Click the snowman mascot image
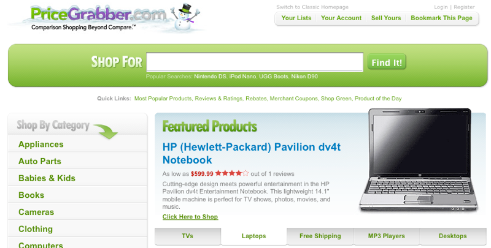The image size is (491, 248). point(185,17)
